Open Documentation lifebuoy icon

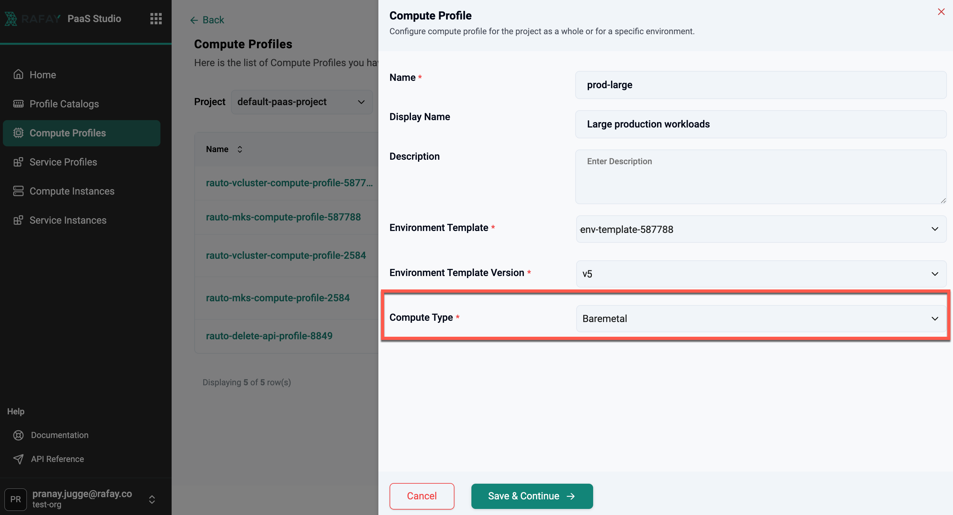(18, 435)
